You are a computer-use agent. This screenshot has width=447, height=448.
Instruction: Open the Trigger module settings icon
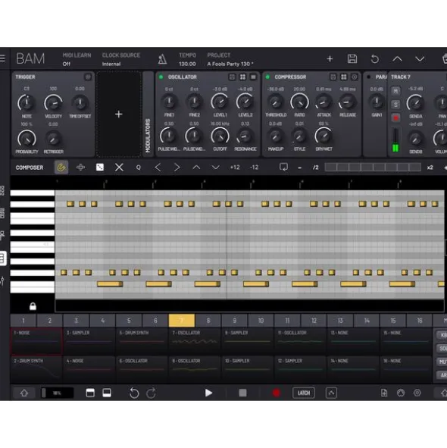pos(88,77)
